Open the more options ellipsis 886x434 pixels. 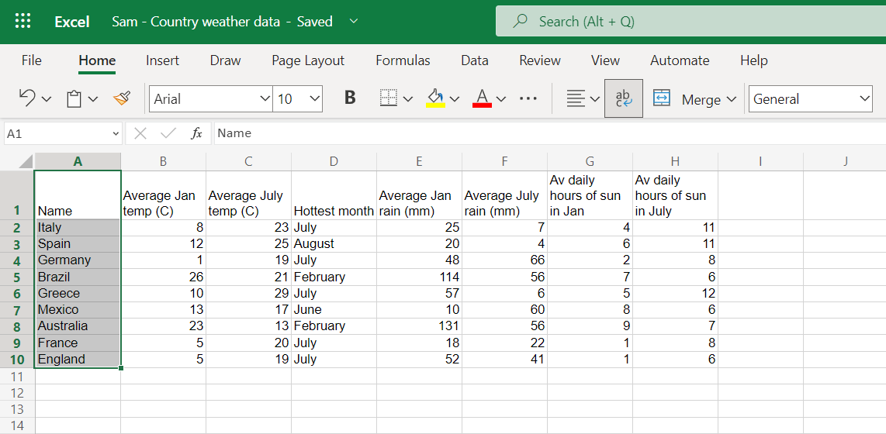point(528,98)
